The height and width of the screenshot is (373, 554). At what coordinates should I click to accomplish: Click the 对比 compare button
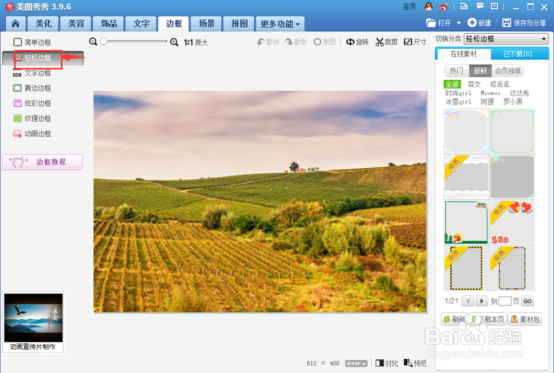[387, 363]
